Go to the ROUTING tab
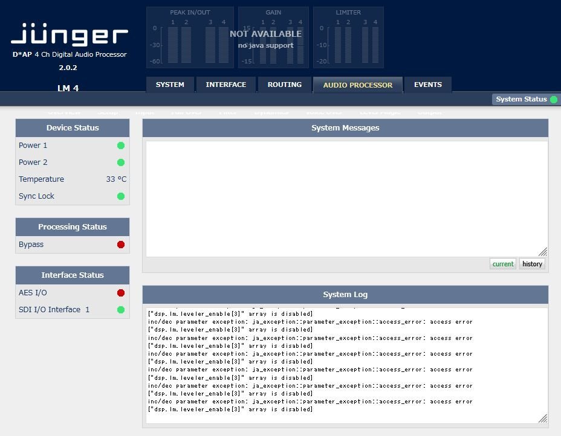Screen dimensions: 561x436 click(284, 85)
